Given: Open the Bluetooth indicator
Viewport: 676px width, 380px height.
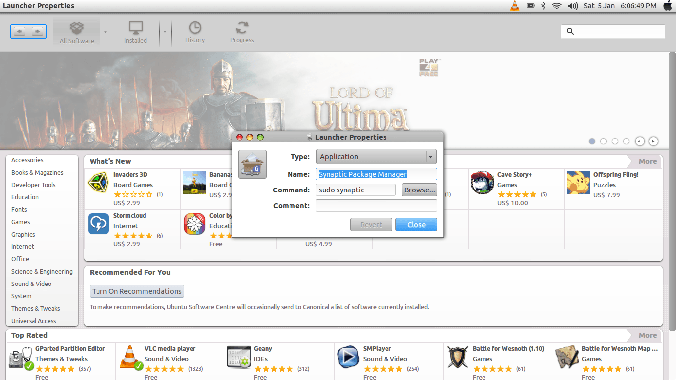Looking at the screenshot, I should tap(543, 6).
